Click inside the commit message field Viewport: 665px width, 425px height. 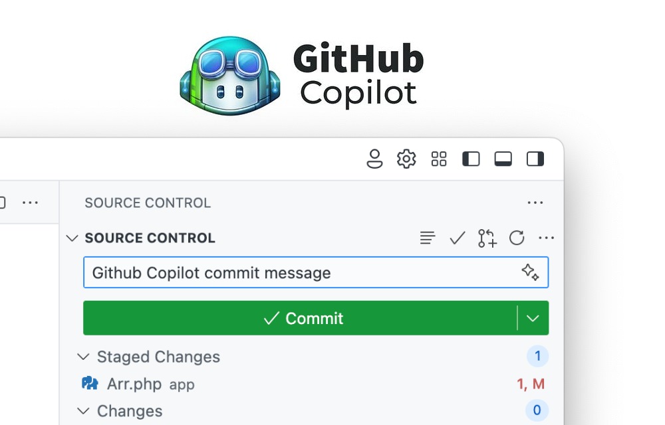click(x=266, y=272)
